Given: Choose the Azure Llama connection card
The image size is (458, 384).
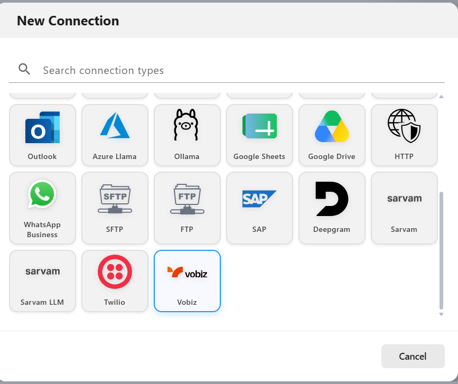Looking at the screenshot, I should pyautogui.click(x=115, y=135).
